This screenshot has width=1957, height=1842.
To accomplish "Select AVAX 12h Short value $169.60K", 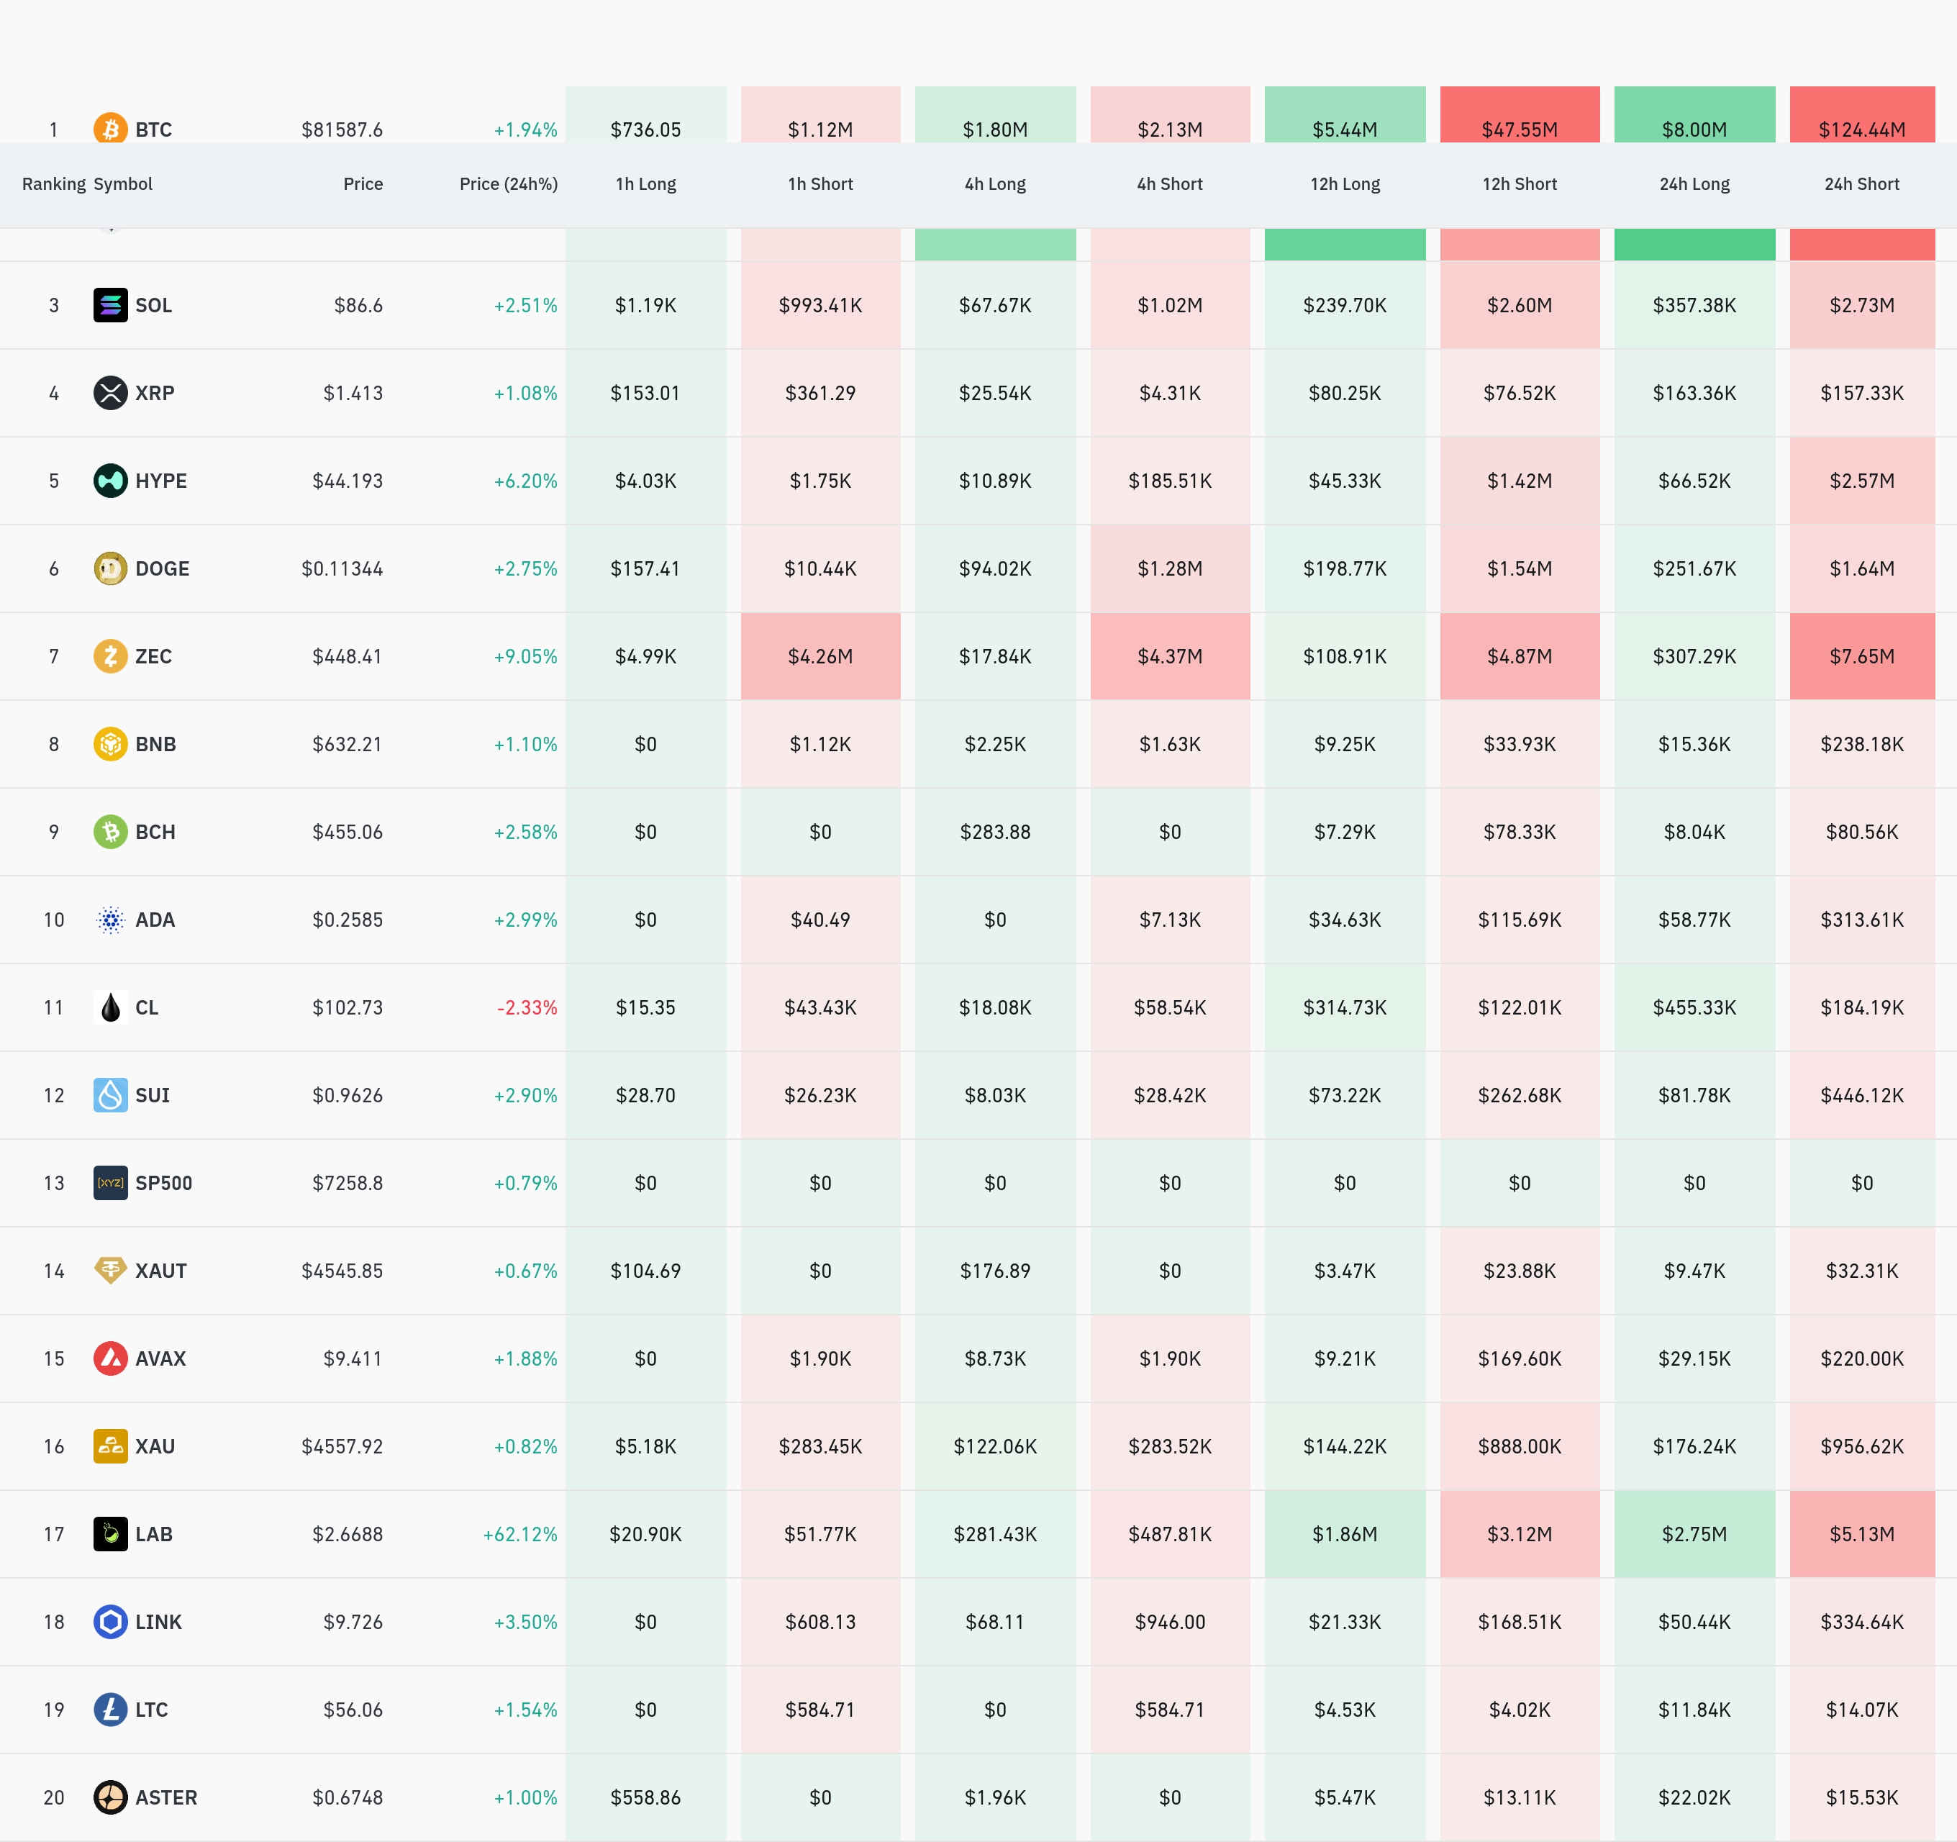I will pyautogui.click(x=1520, y=1358).
